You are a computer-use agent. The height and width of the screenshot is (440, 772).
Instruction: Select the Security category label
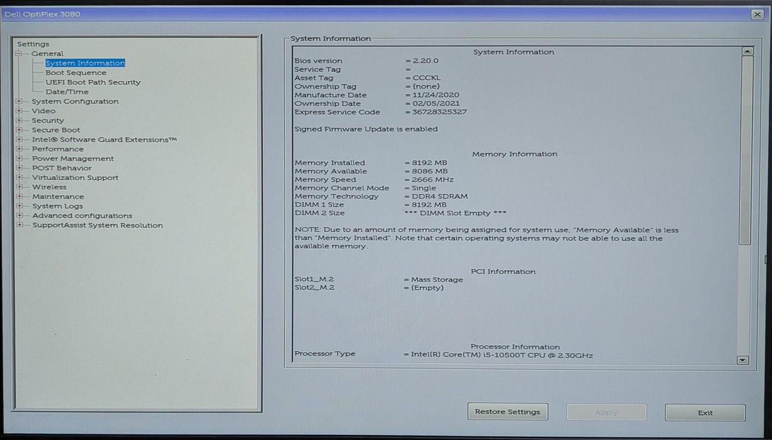pos(48,120)
